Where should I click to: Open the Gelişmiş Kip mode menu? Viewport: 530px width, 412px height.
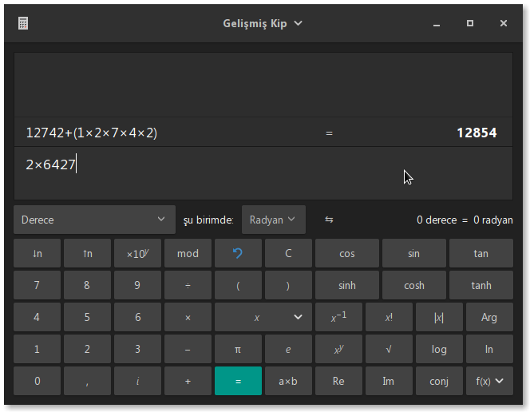263,23
